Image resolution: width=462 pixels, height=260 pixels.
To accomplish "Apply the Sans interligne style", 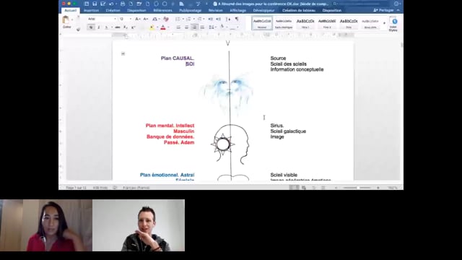I will click(x=284, y=23).
